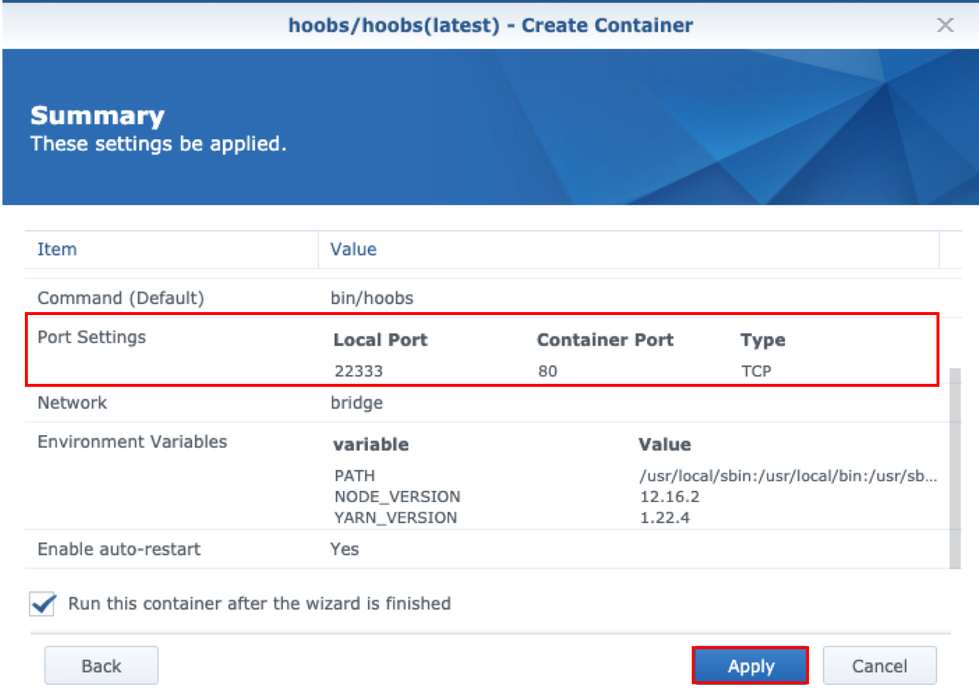Toggle Run this container after wizard checkbox
Image resolution: width=979 pixels, height=696 pixels.
(x=43, y=604)
